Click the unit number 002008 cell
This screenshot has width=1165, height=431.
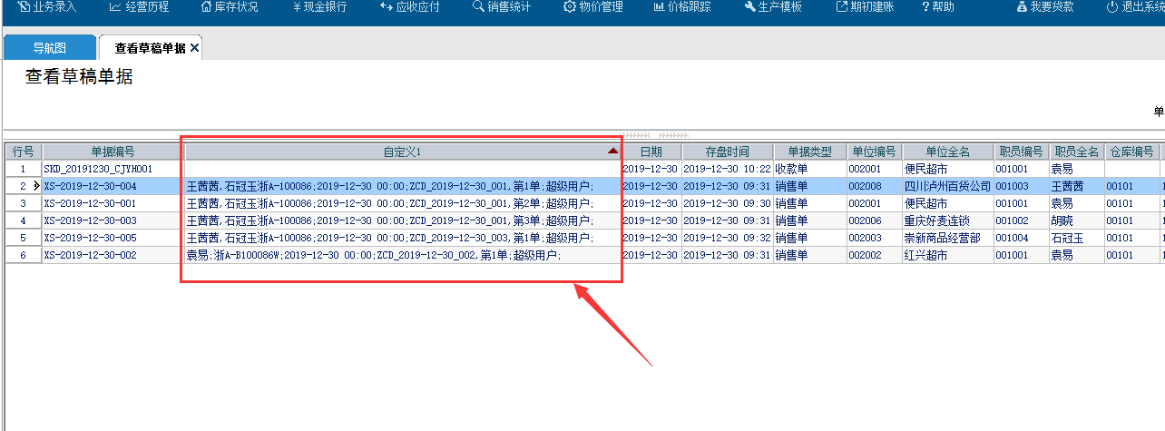pyautogui.click(x=875, y=186)
